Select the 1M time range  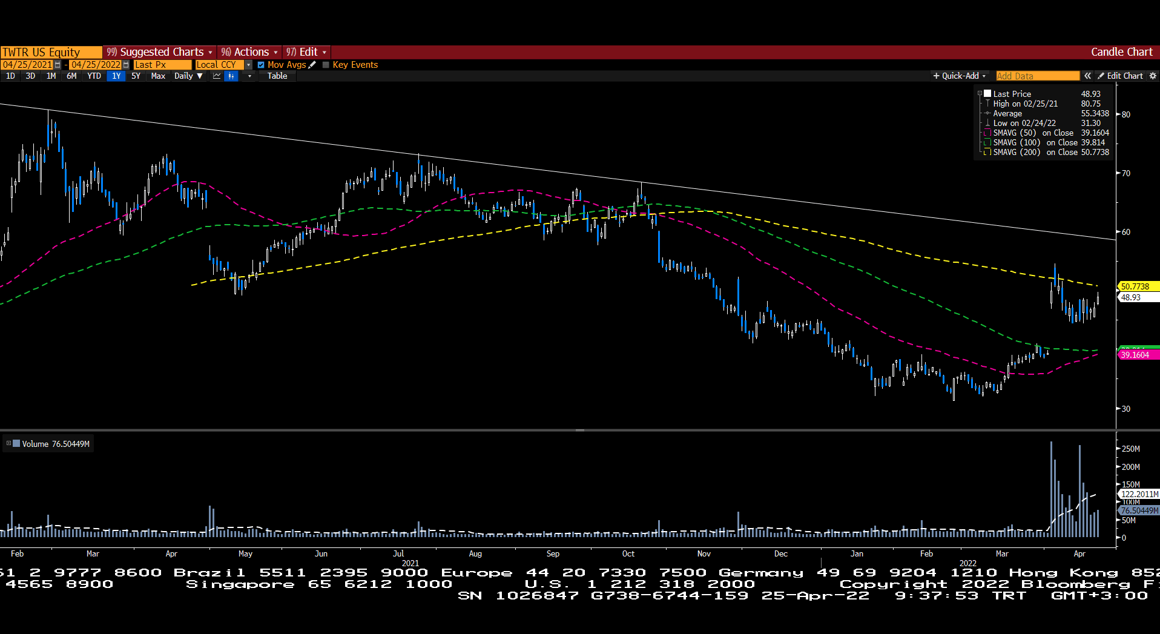pos(51,76)
